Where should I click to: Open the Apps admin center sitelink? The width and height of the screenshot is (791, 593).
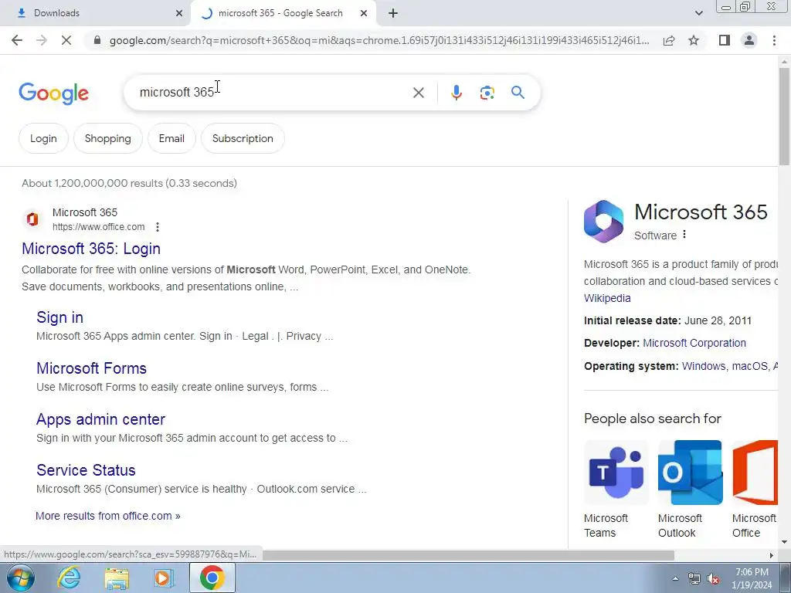[100, 419]
